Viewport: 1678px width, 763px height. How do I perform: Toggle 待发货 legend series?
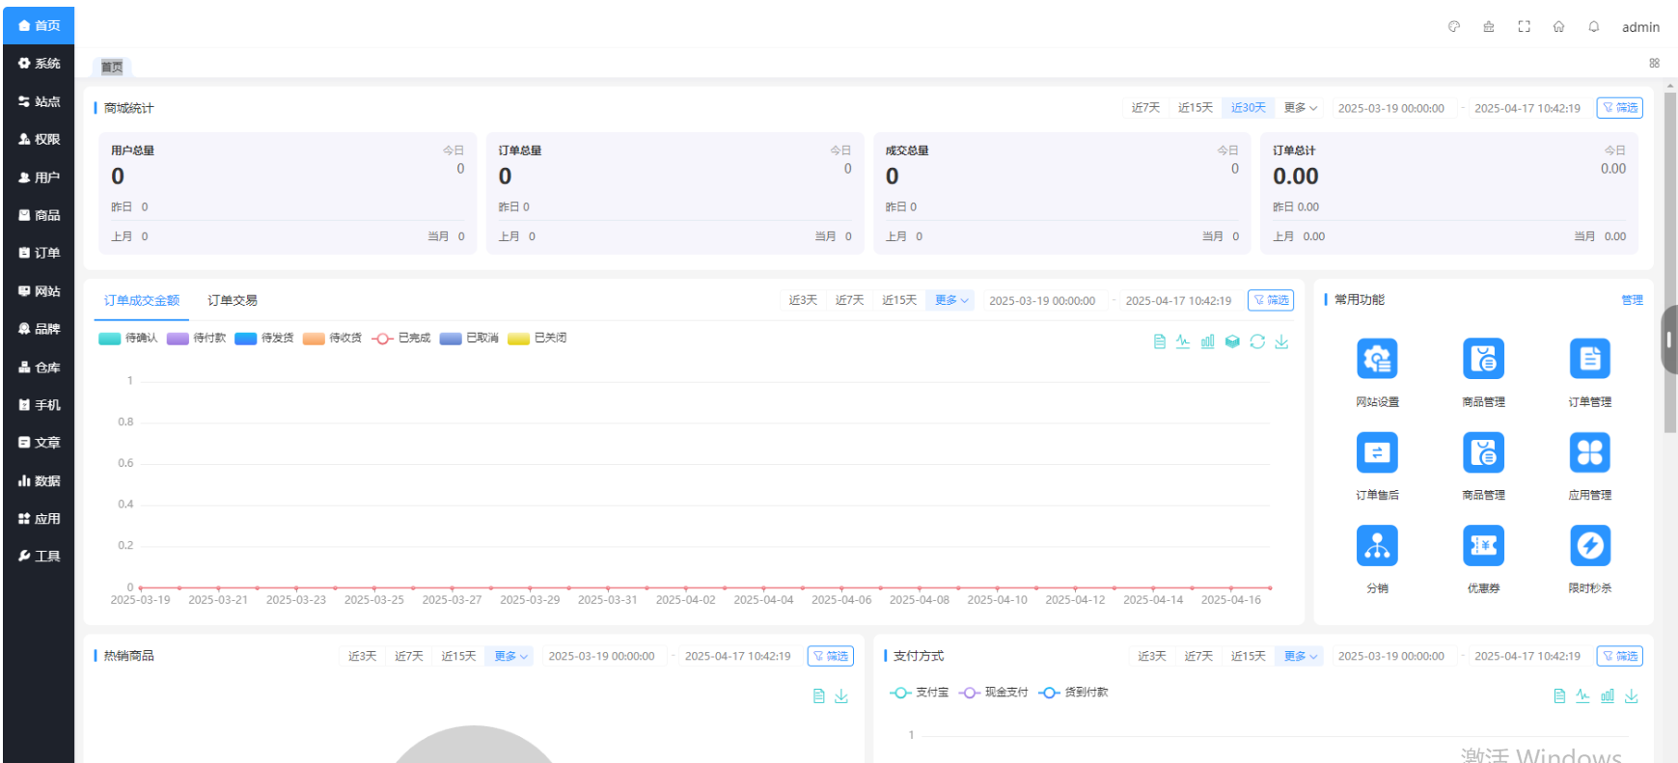pos(263,338)
